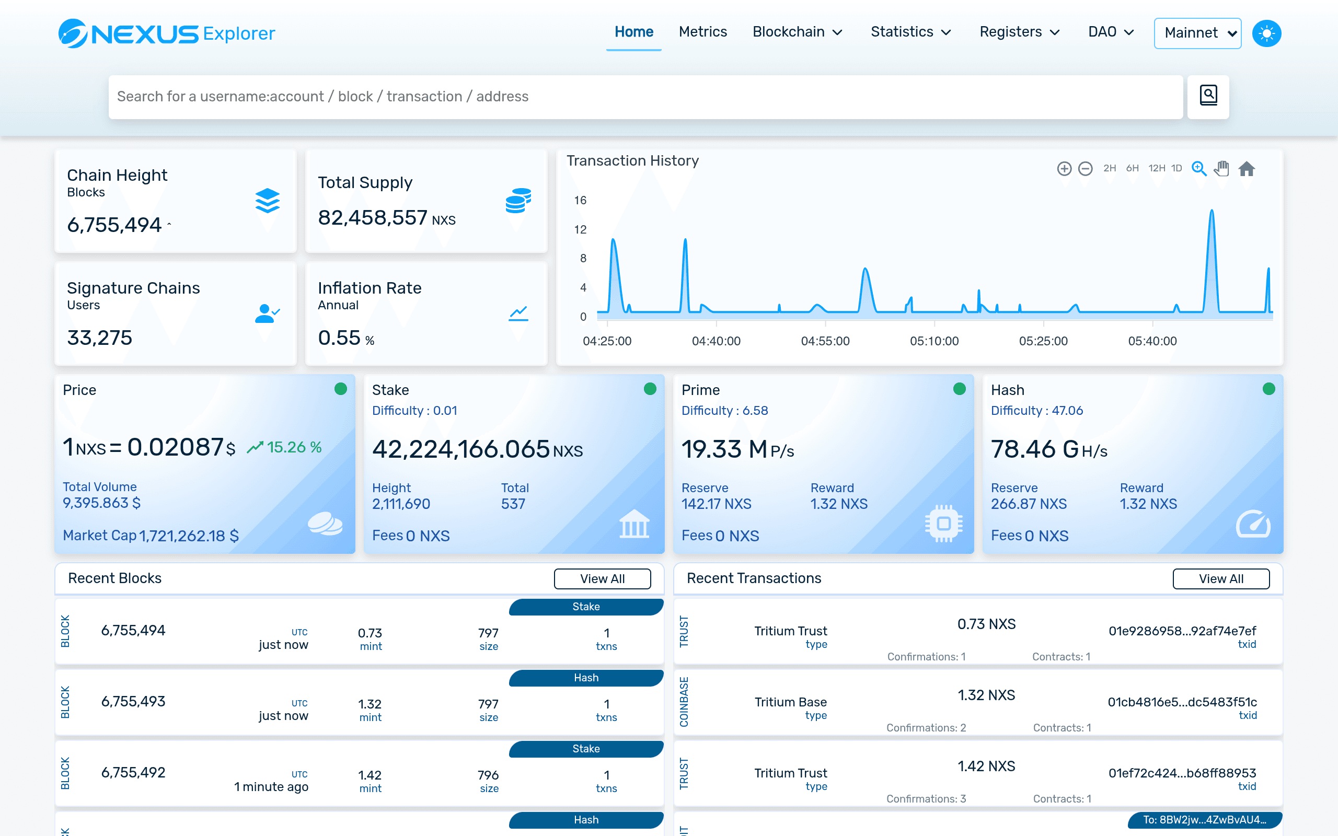Open the Blockchain dropdown menu
1338x836 pixels.
797,32
